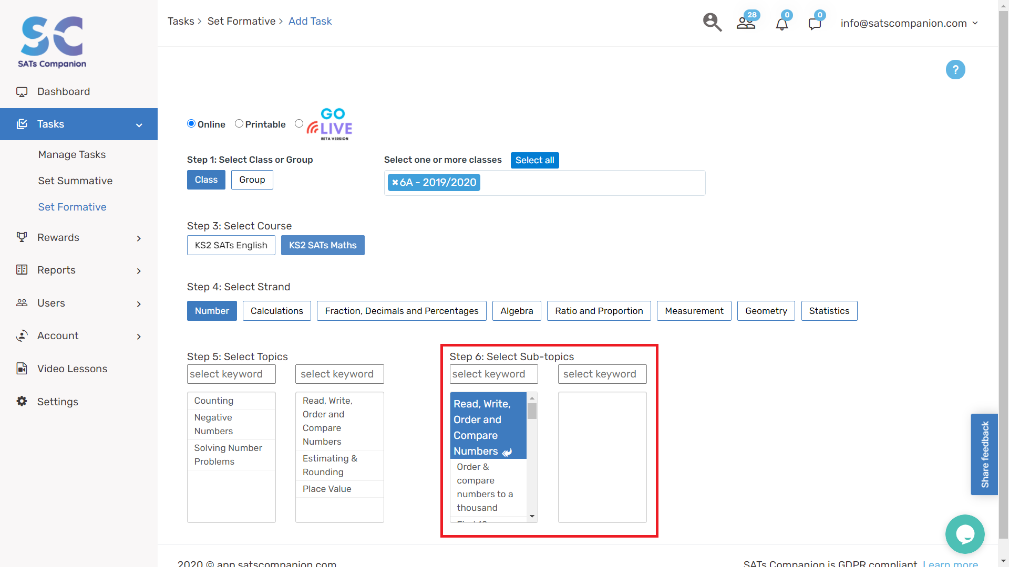Click the Go Live beta logo
The height and width of the screenshot is (567, 1009).
(330, 124)
